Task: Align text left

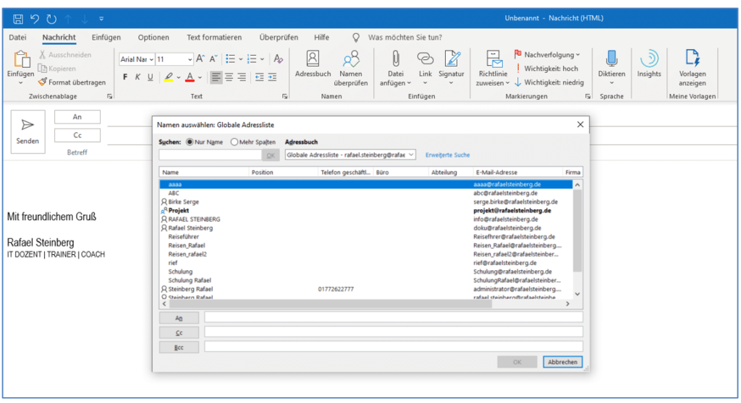Action: (x=216, y=77)
